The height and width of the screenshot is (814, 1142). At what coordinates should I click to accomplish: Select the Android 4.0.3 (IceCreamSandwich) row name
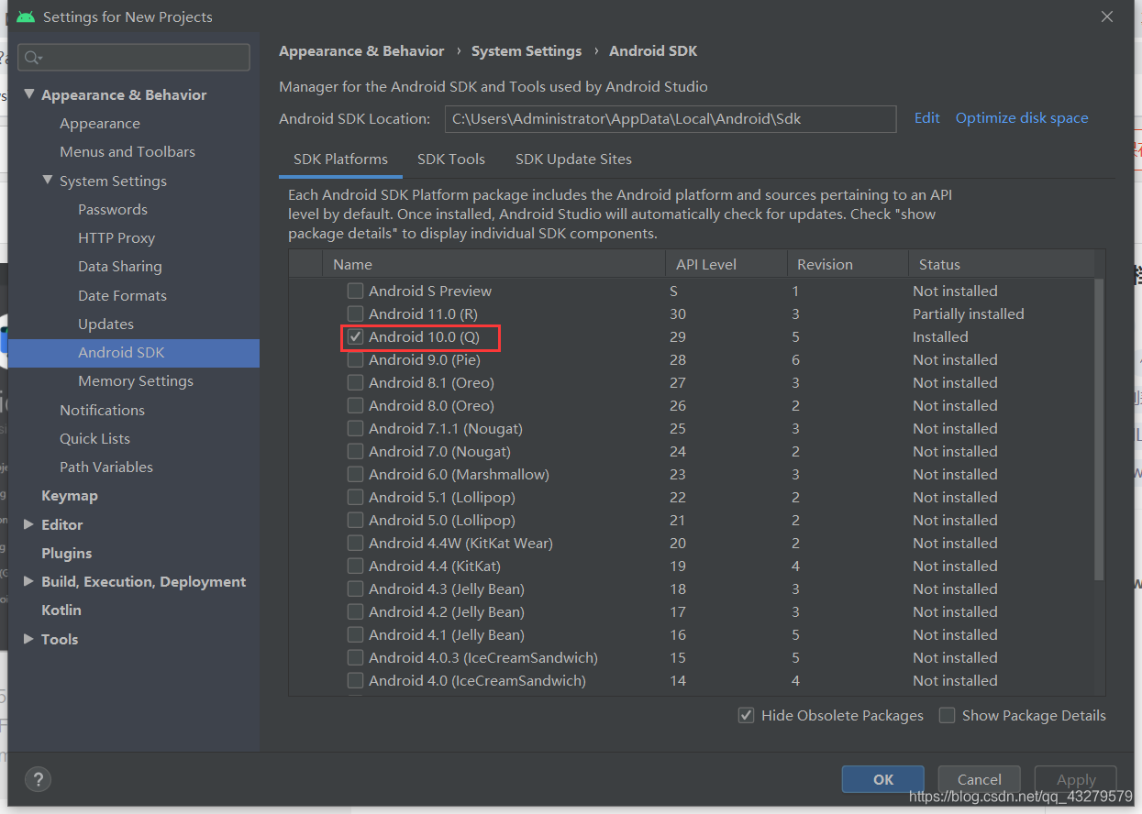click(x=483, y=657)
